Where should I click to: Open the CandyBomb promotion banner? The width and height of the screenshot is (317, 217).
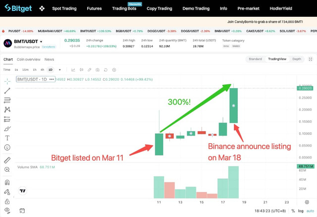coord(265,22)
